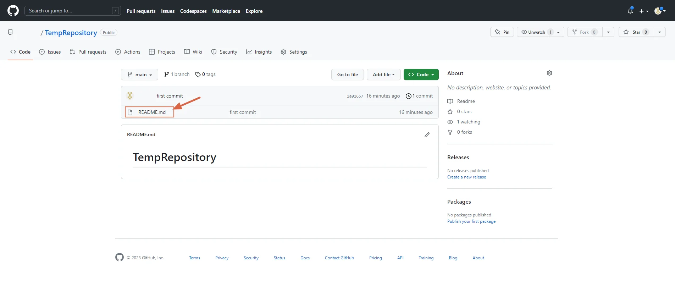Open the main branch selector
The height and width of the screenshot is (298, 675).
tap(139, 74)
